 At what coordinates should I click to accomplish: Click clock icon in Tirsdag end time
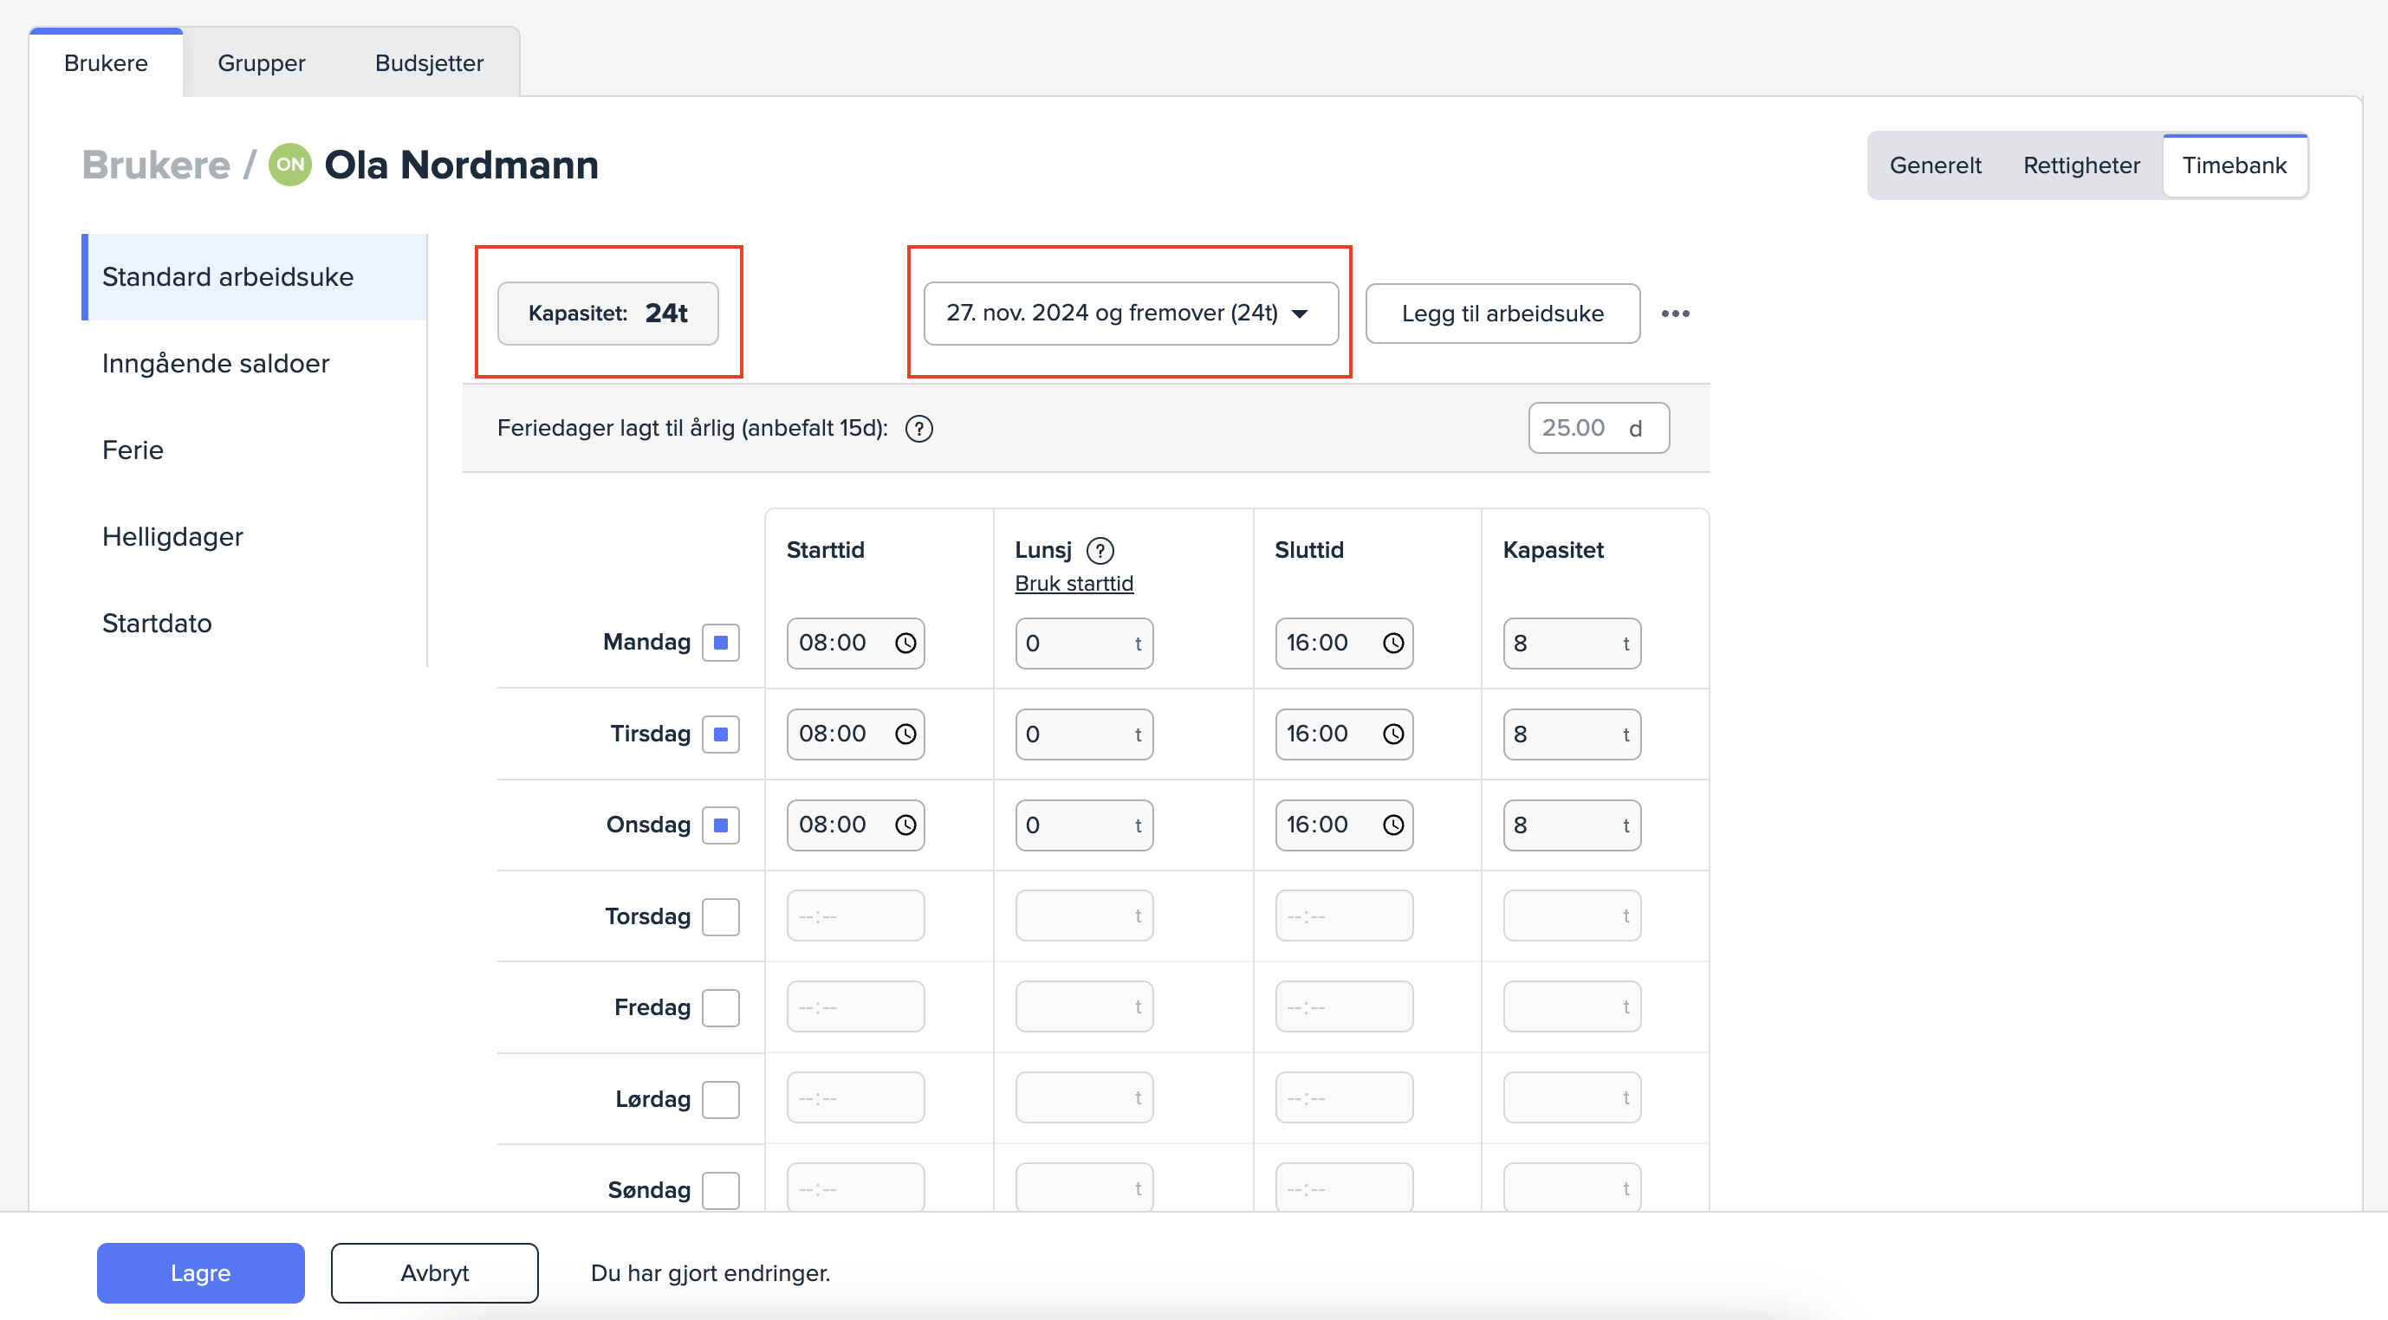(x=1392, y=734)
